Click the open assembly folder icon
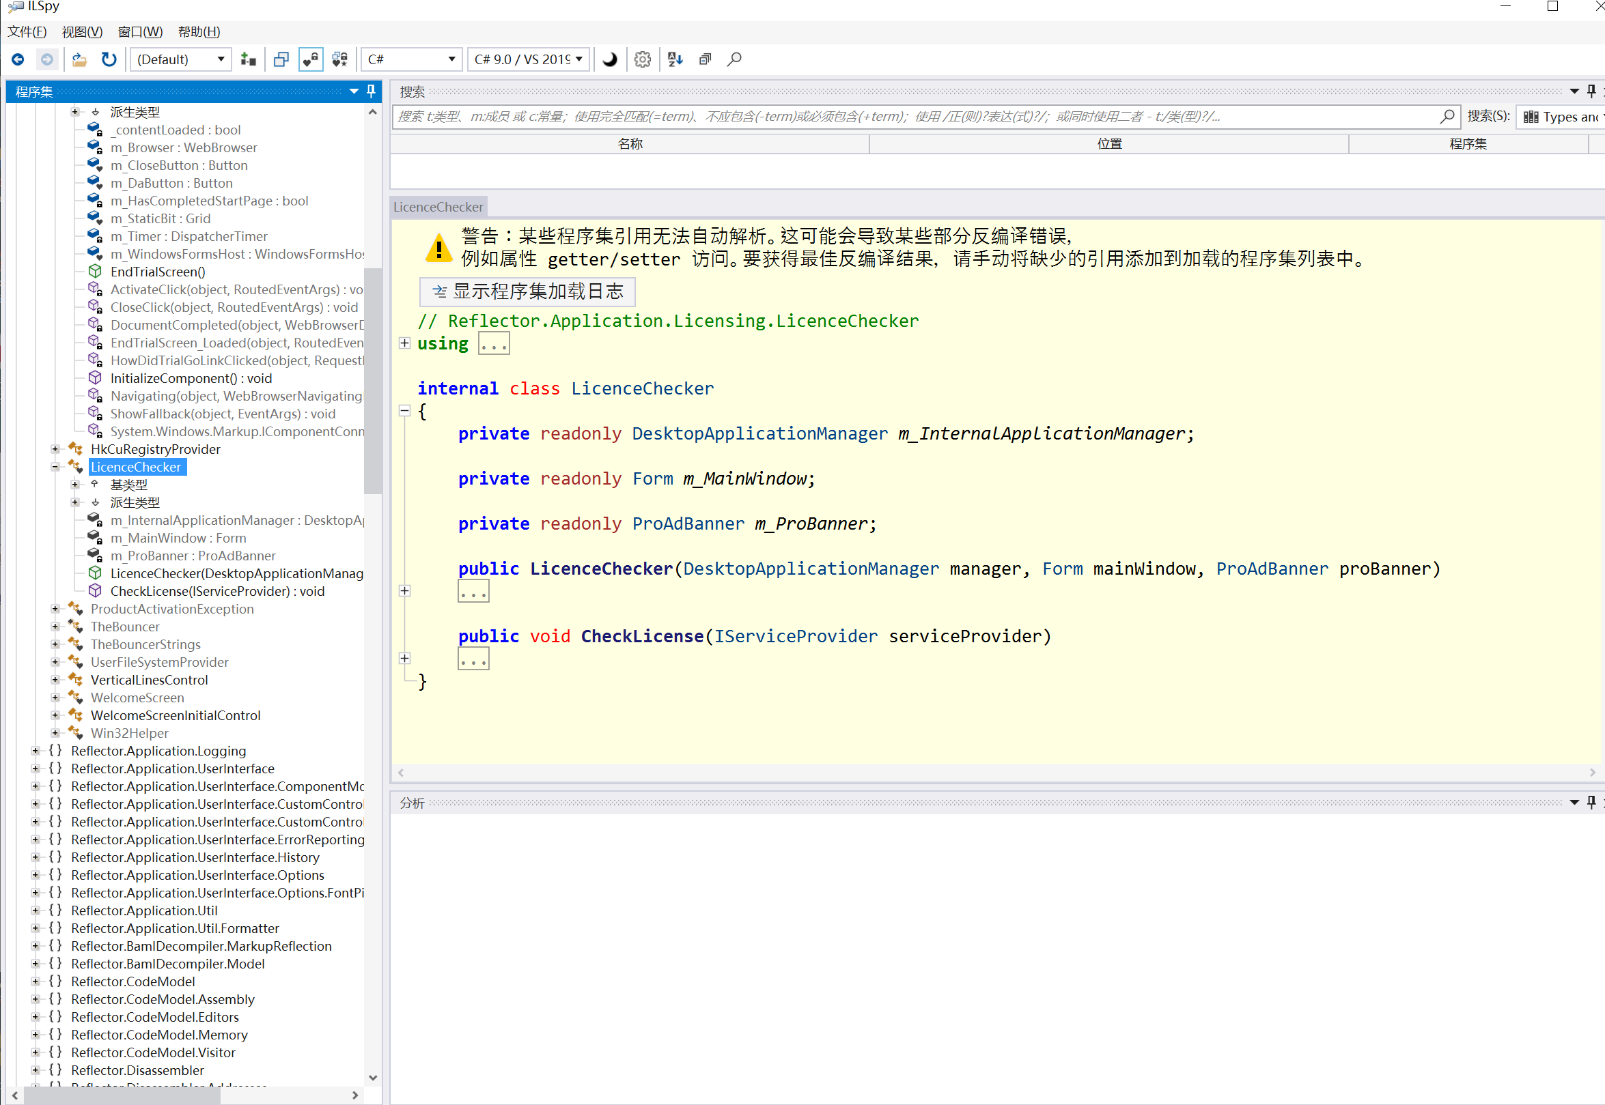Viewport: 1605px width, 1105px height. 79,59
